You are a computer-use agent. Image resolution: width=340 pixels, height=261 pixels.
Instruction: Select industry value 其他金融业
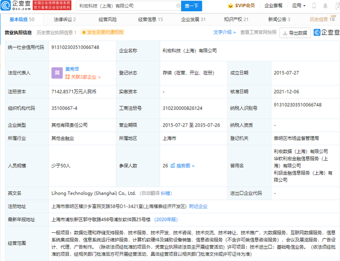click(63, 138)
